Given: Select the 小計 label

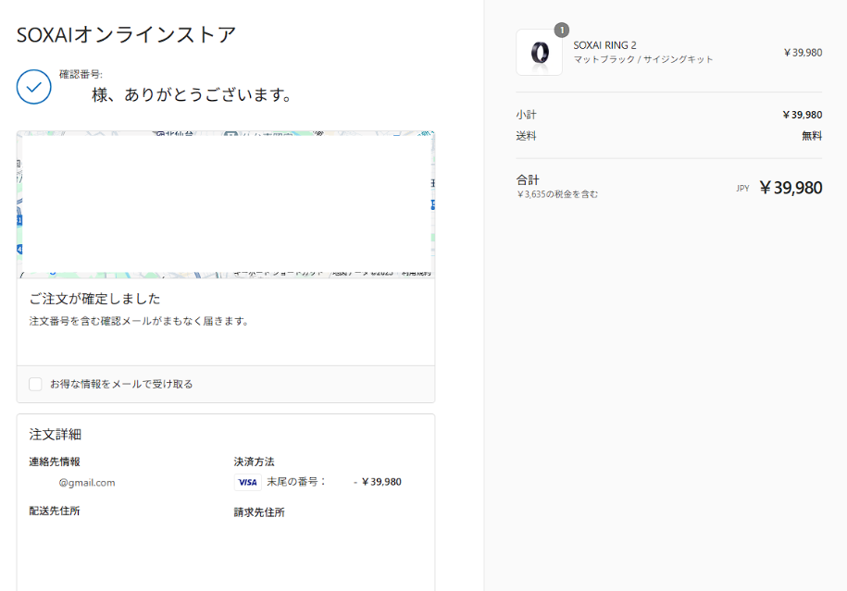Looking at the screenshot, I should [526, 115].
